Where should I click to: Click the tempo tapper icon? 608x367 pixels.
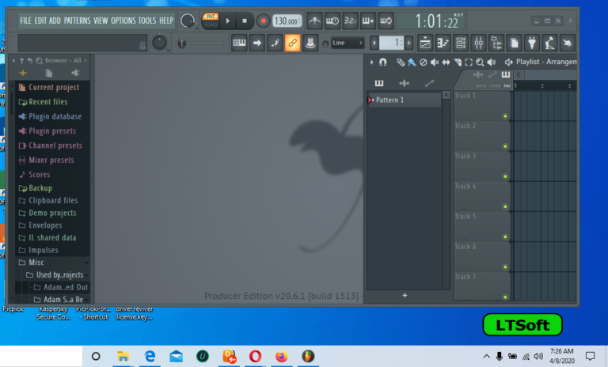coord(549,43)
